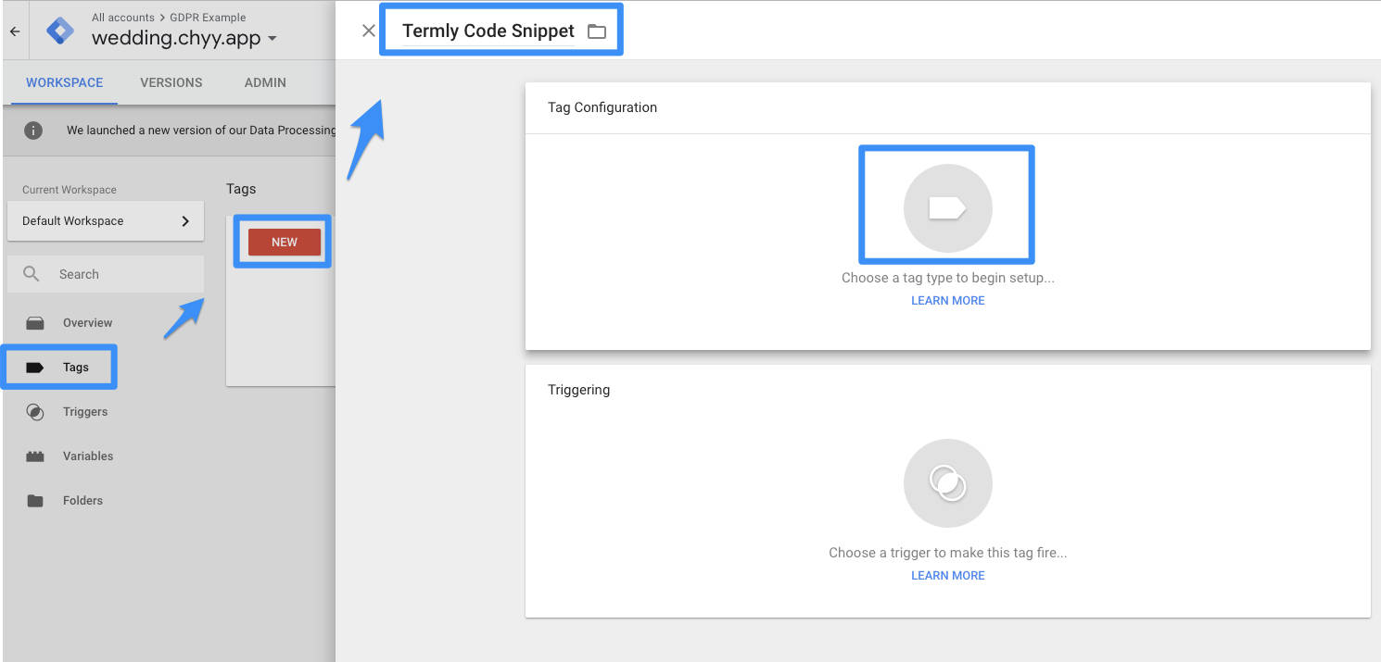Click the Google Tag Manager diamond logo
The height and width of the screenshot is (662, 1381).
58,30
